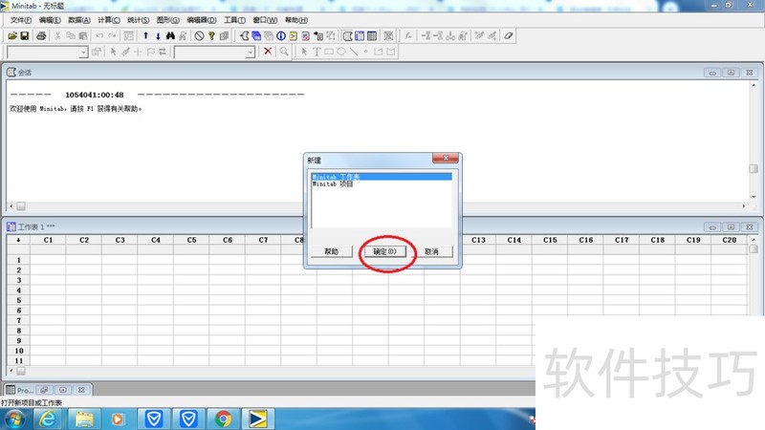This screenshot has width=765, height=430.
Task: Click the Current Data Window toolbar icon
Action: [360, 35]
